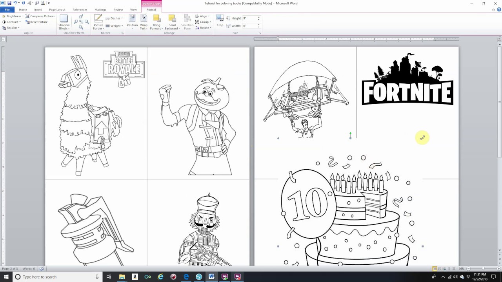This screenshot has height=282, width=502.
Task: Click the Width input field
Action: 249,26
